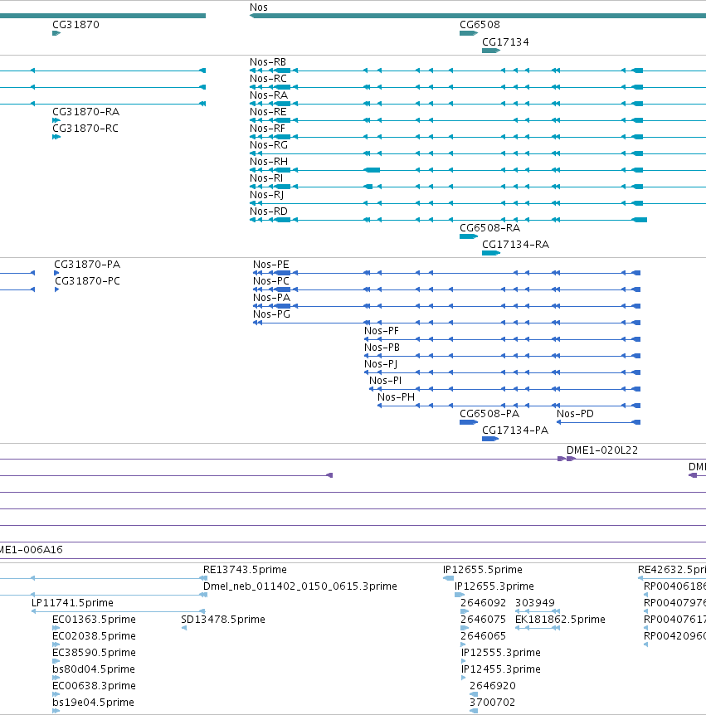Select the label reading exactly "CG6508"
The height and width of the screenshot is (715, 706).
pyautogui.click(x=480, y=25)
